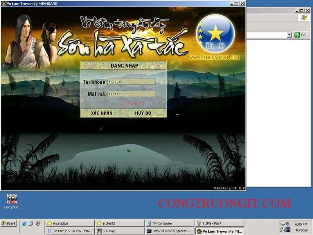Open the SQL Server service tray icon

pyautogui.click(x=282, y=230)
